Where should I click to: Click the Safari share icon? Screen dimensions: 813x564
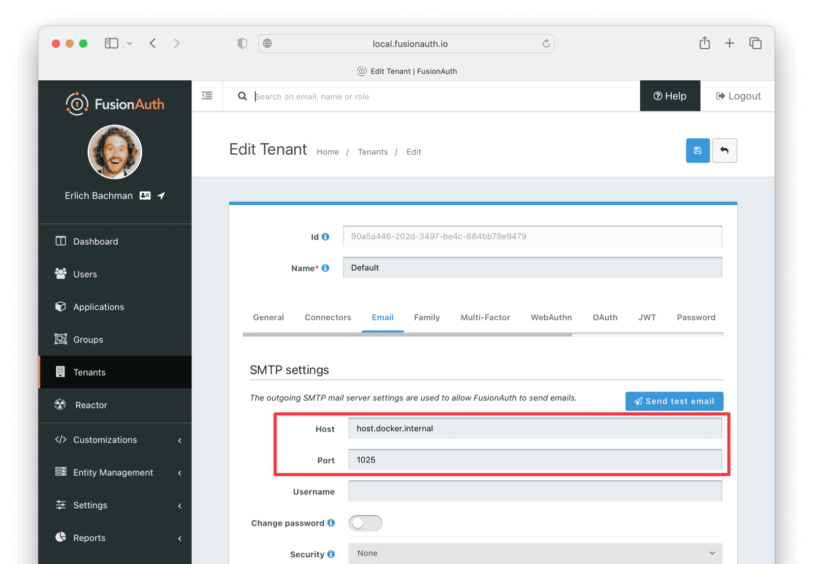pos(704,43)
